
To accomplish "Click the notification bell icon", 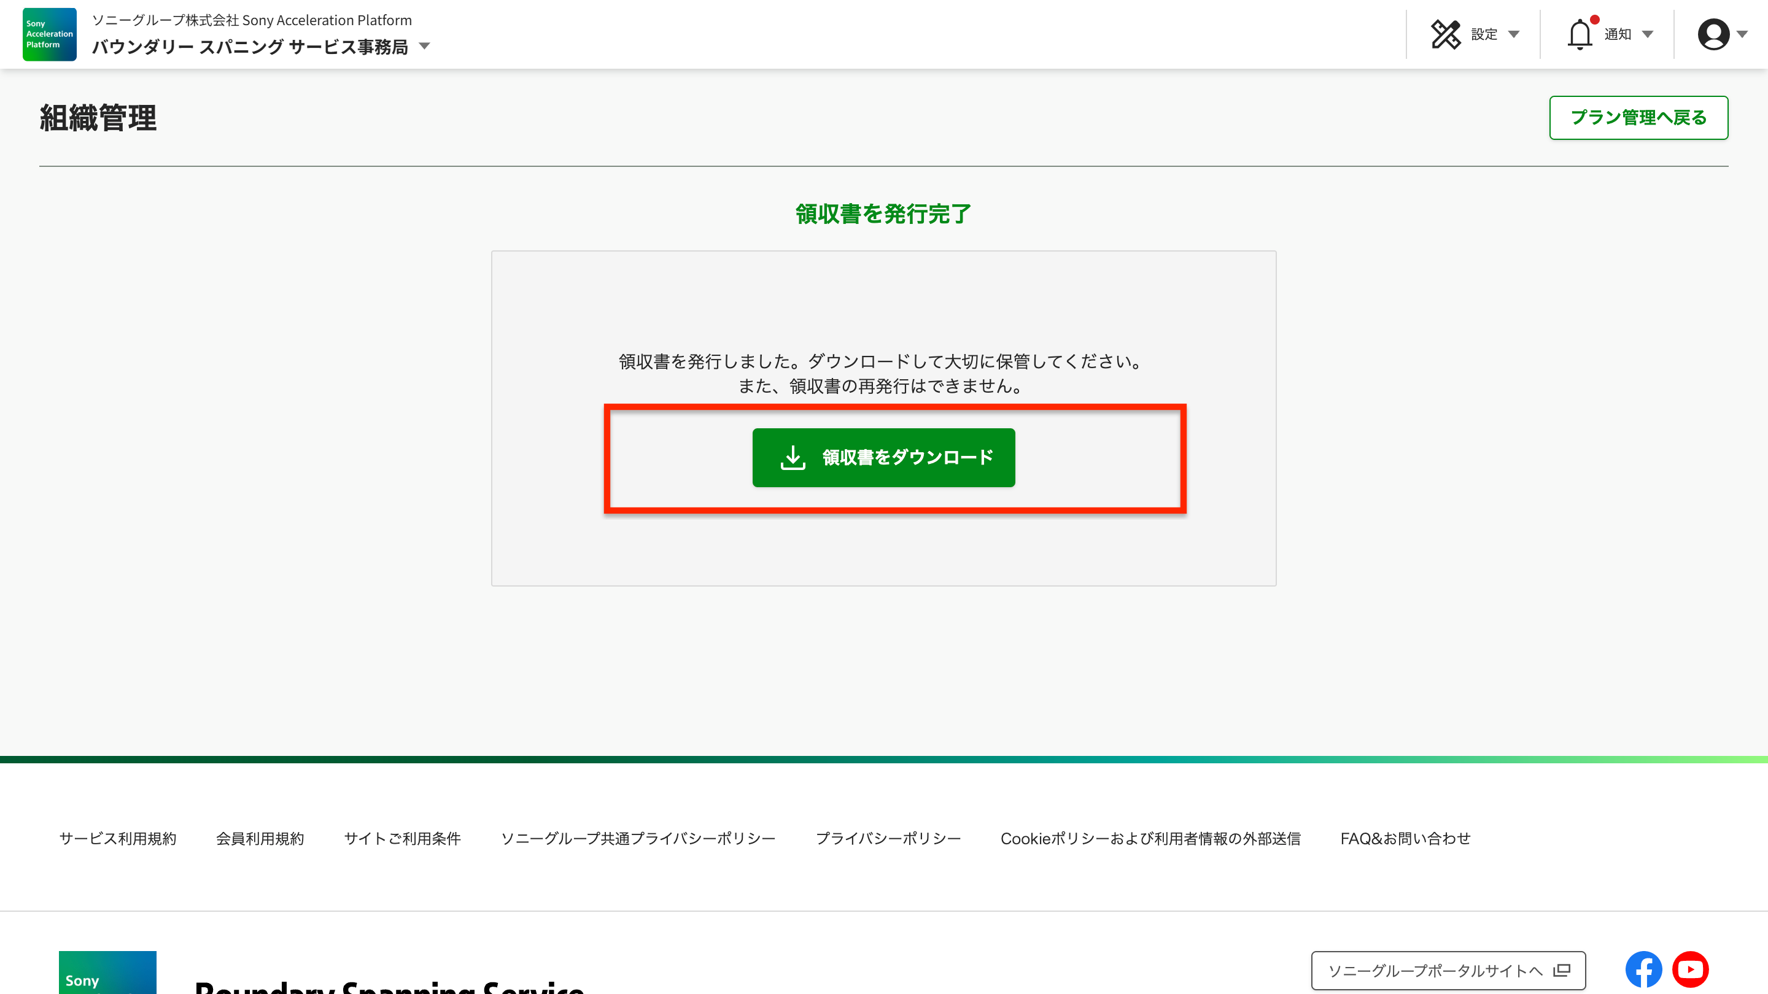I will [1580, 34].
